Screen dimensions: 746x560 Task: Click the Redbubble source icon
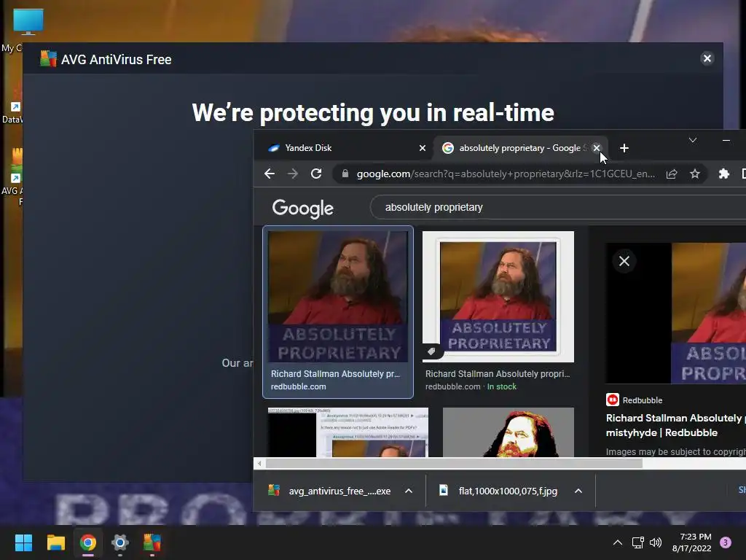coord(612,400)
